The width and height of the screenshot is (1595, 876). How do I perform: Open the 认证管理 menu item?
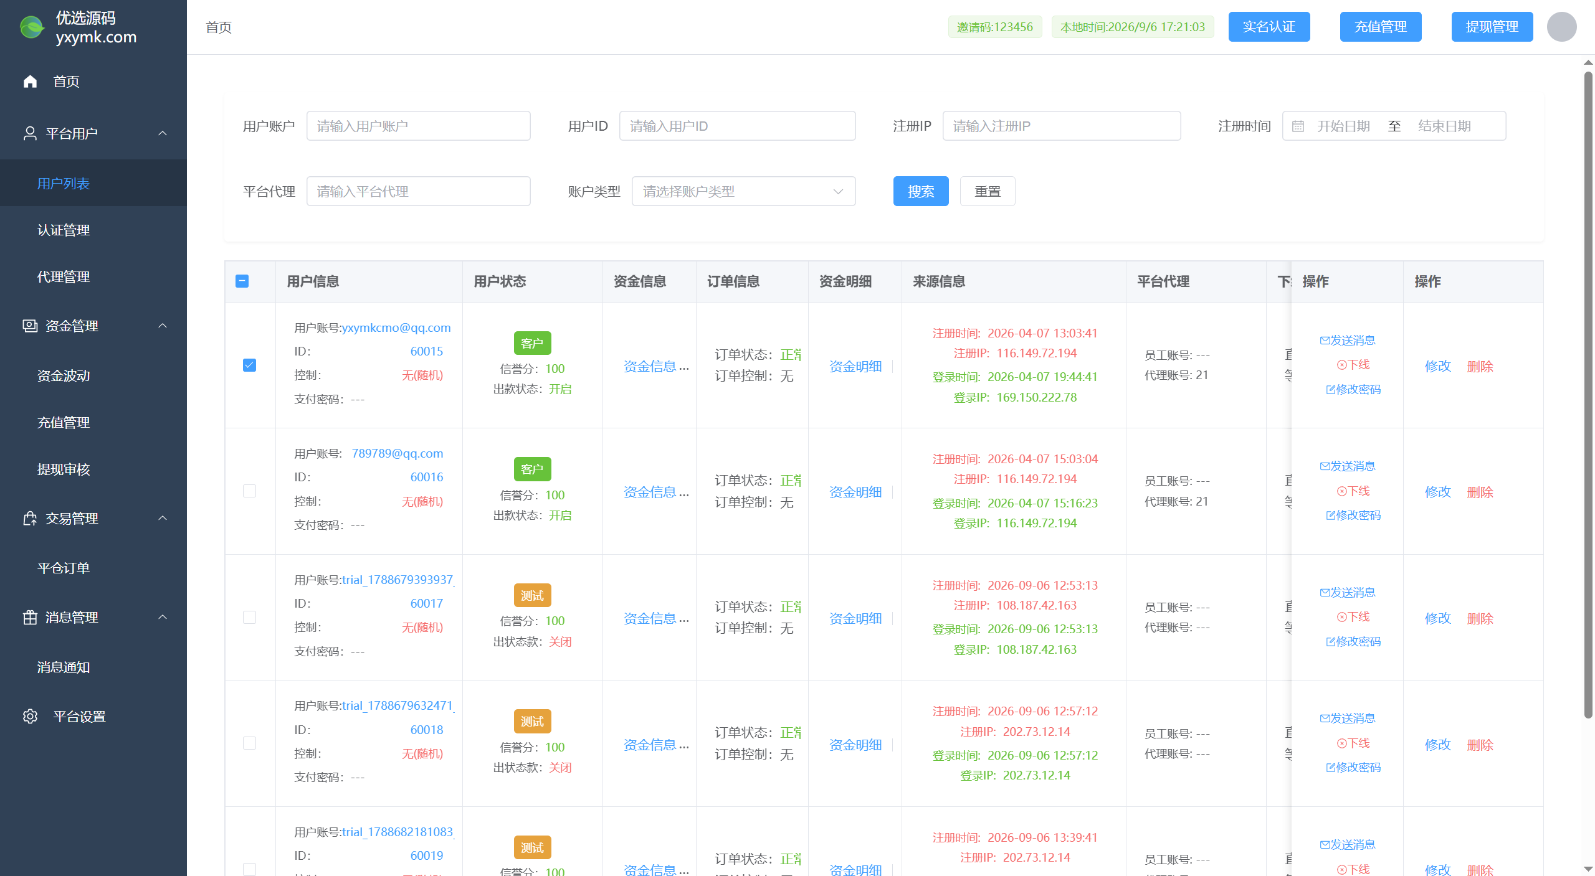coord(93,230)
